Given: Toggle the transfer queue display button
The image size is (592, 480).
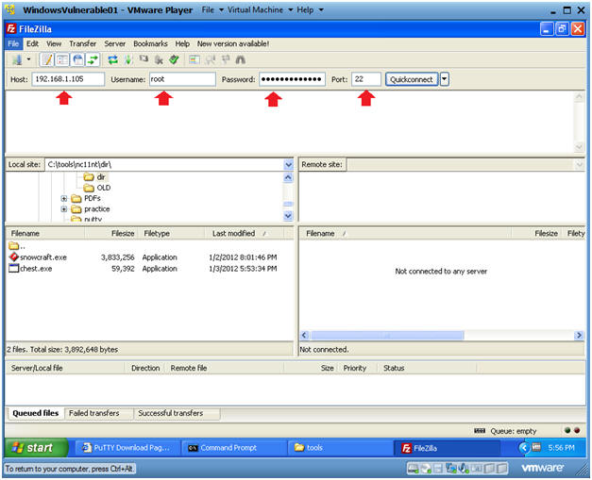Looking at the screenshot, I should click(93, 59).
